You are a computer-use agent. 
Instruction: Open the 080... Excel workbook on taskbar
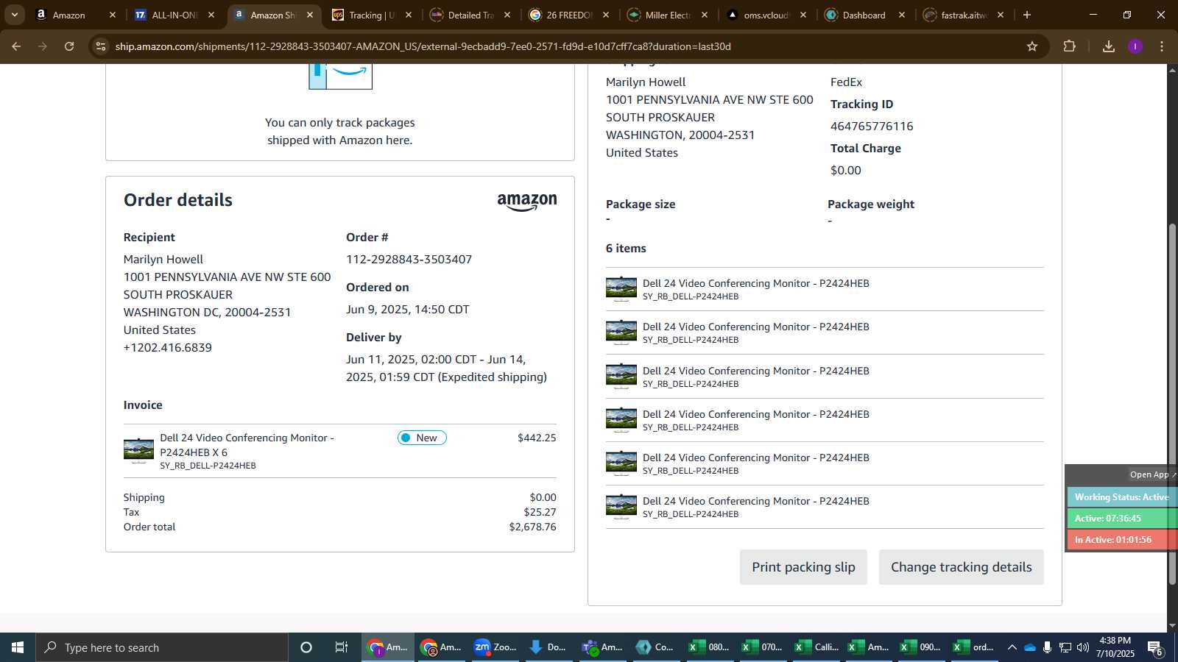tap(708, 647)
